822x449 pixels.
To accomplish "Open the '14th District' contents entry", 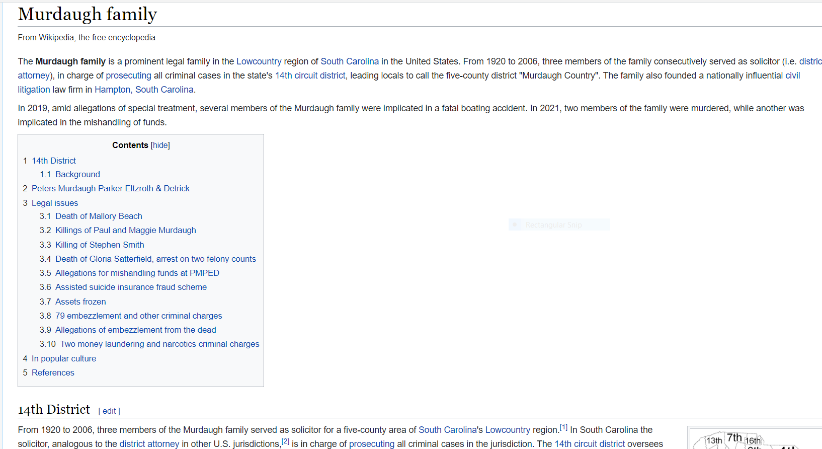I will 54,161.
